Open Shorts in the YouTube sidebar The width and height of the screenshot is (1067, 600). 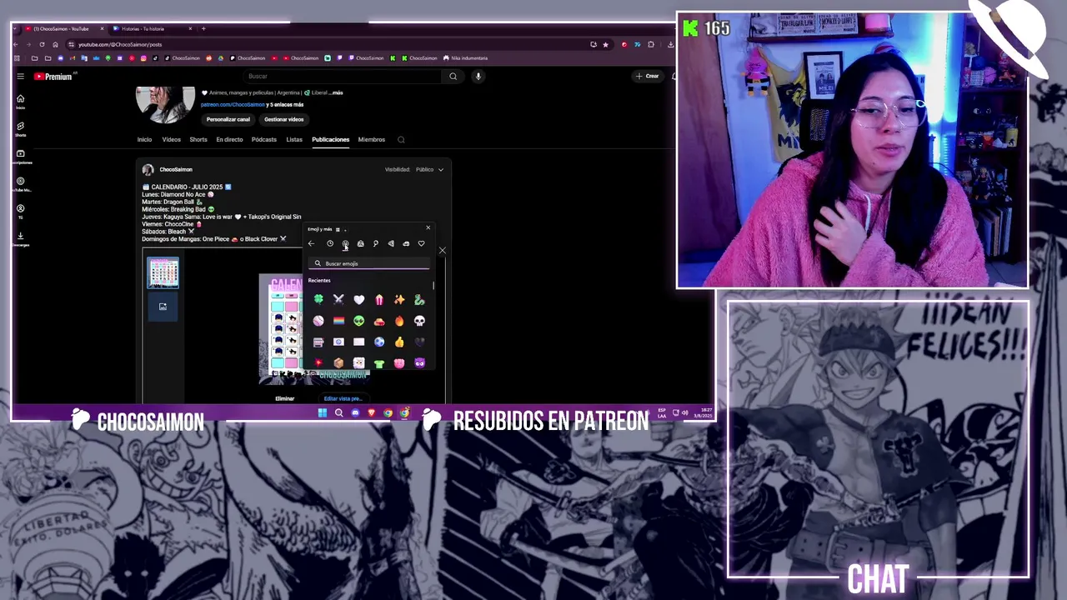coord(20,128)
